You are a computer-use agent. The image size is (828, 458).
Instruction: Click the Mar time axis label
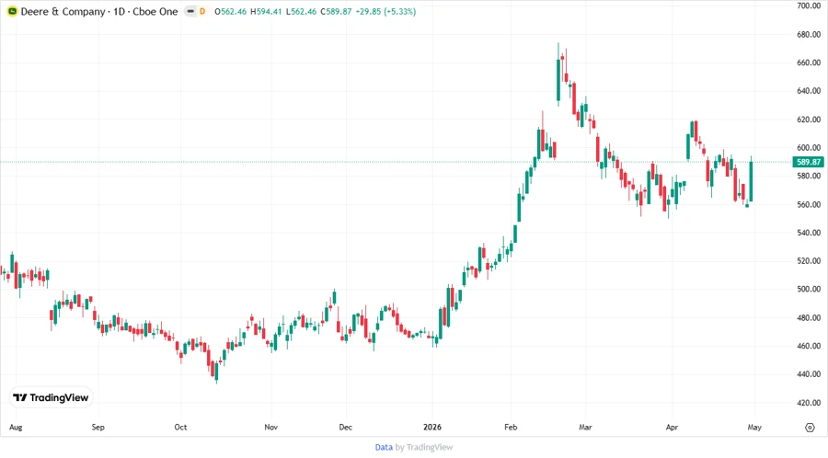pos(585,428)
